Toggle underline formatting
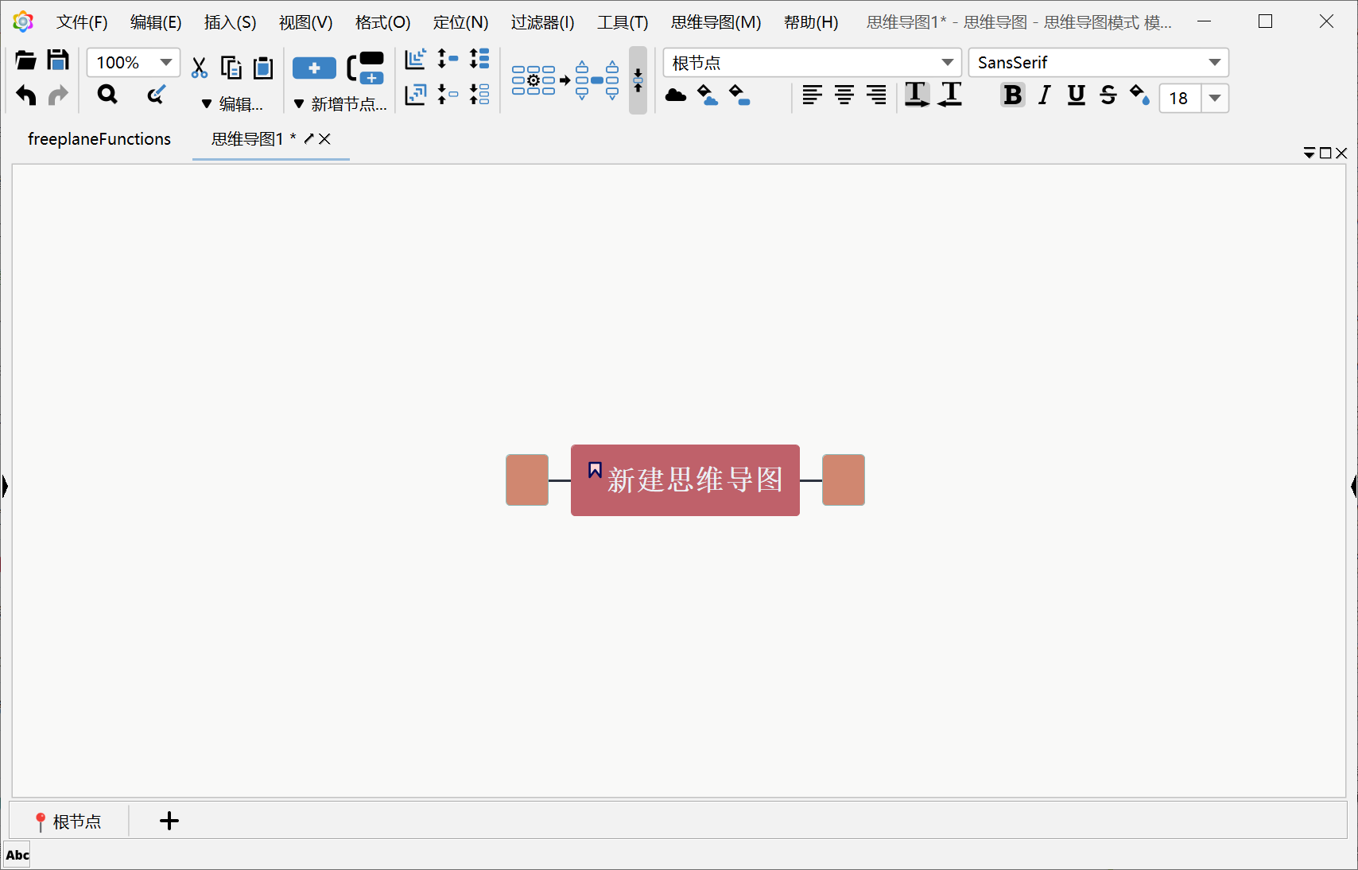 [1077, 95]
